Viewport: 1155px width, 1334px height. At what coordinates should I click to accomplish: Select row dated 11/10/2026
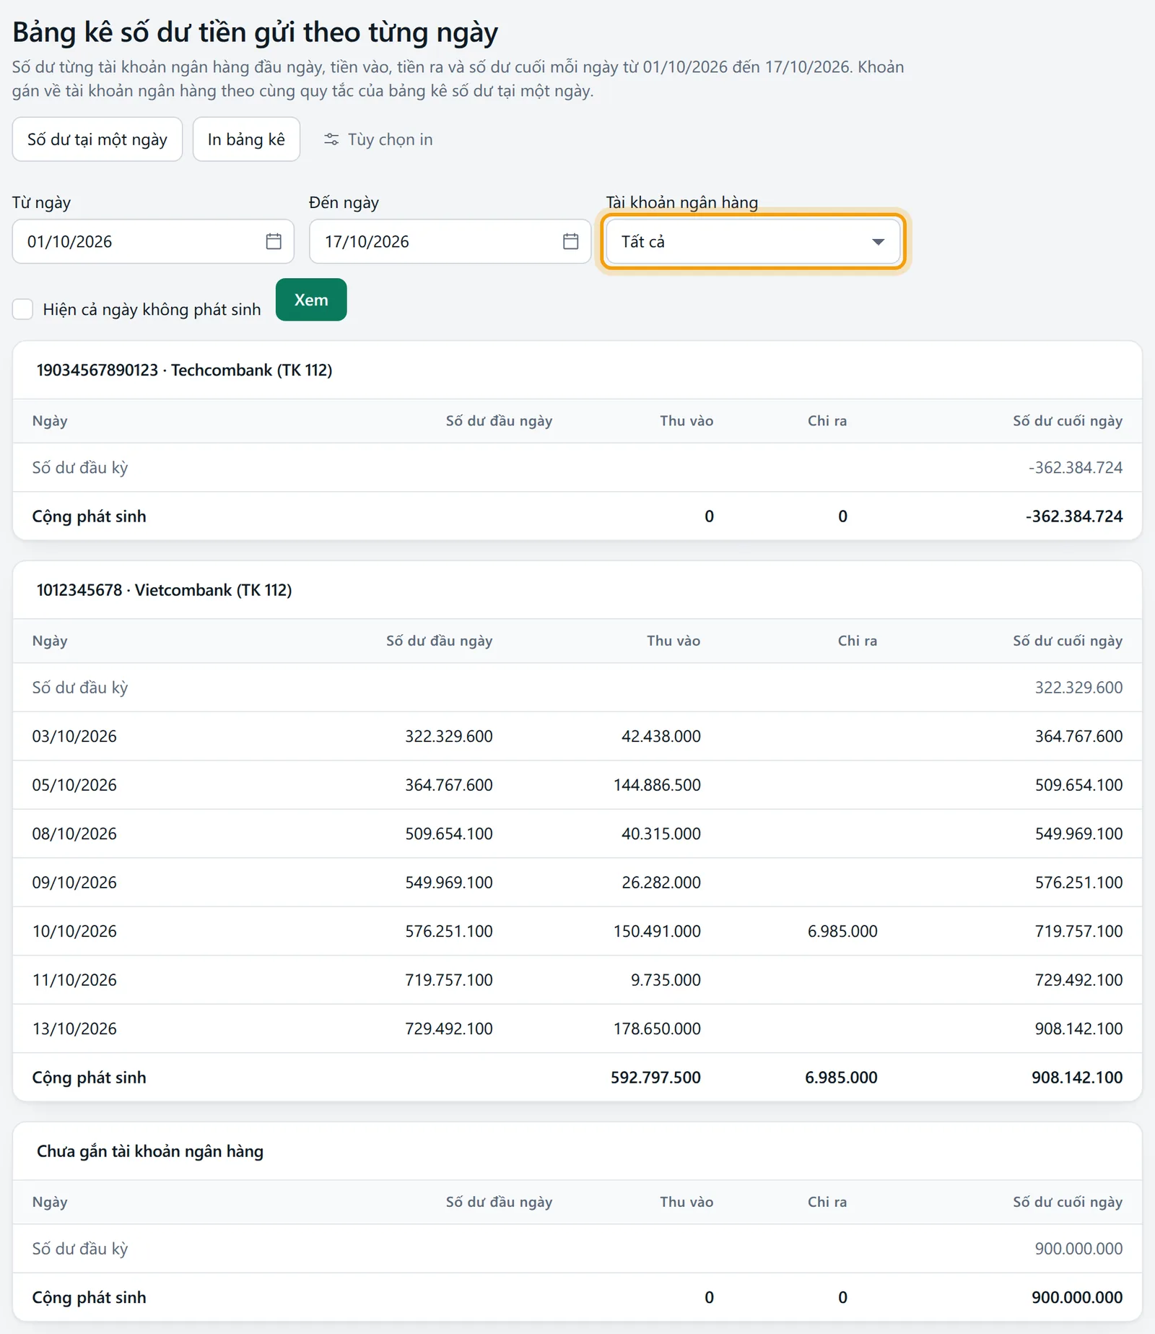point(577,980)
